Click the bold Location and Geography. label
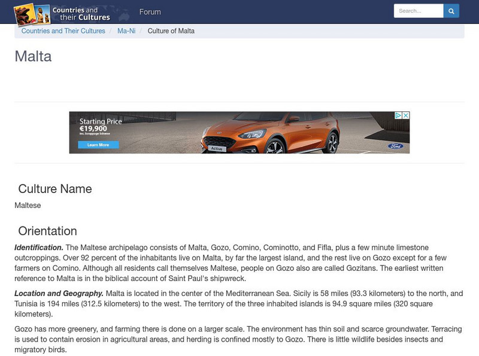Viewport: 479px width, 356px height. pos(59,293)
